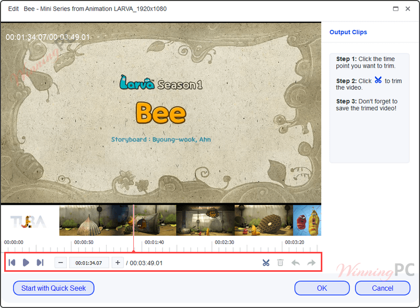Select the TUBA logo thumbnail in the timeline
This screenshot has width=420, height=308.
[30, 220]
